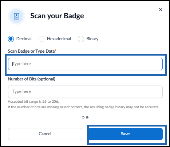The width and height of the screenshot is (170, 147).
Task: Cancel the badge scan dialog
Action: tap(45, 134)
